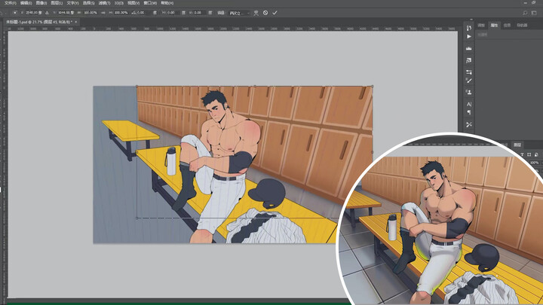The width and height of the screenshot is (543, 305).
Task: Open the History panel icon
Action: point(469,28)
